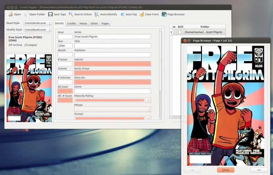Switch to the Pages tab
This screenshot has width=273, height=175.
click(x=105, y=24)
